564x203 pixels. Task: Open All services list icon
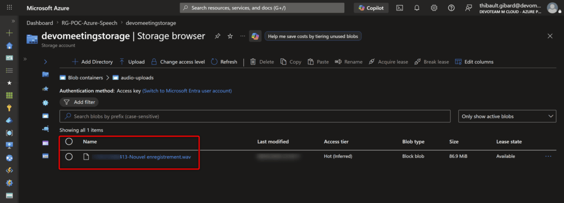tap(10, 70)
